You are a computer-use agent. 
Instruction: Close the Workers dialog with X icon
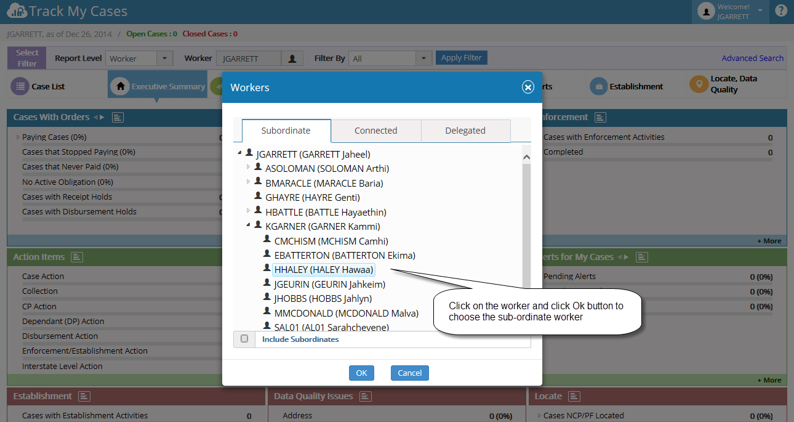[528, 87]
